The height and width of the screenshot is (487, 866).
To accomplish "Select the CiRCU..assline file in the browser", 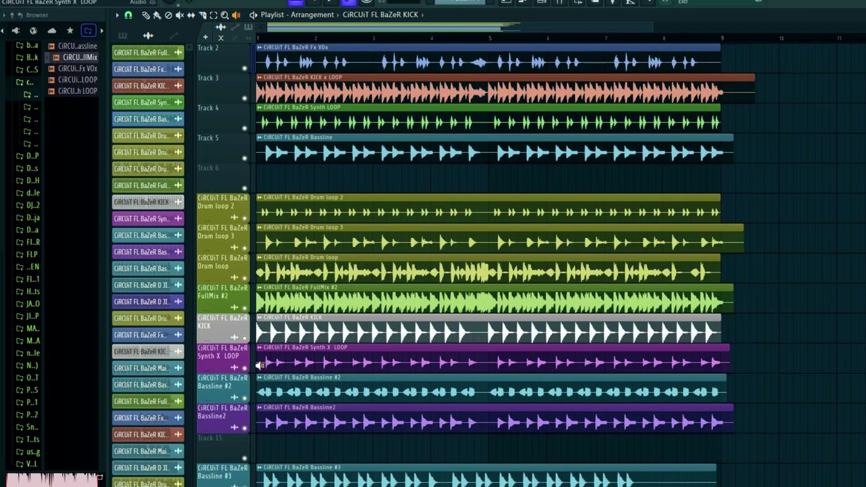I will pyautogui.click(x=72, y=46).
